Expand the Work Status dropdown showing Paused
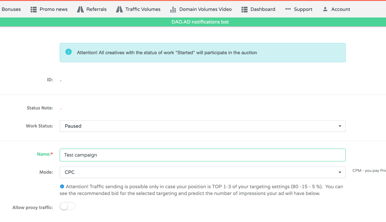386x222 pixels. click(x=203, y=126)
